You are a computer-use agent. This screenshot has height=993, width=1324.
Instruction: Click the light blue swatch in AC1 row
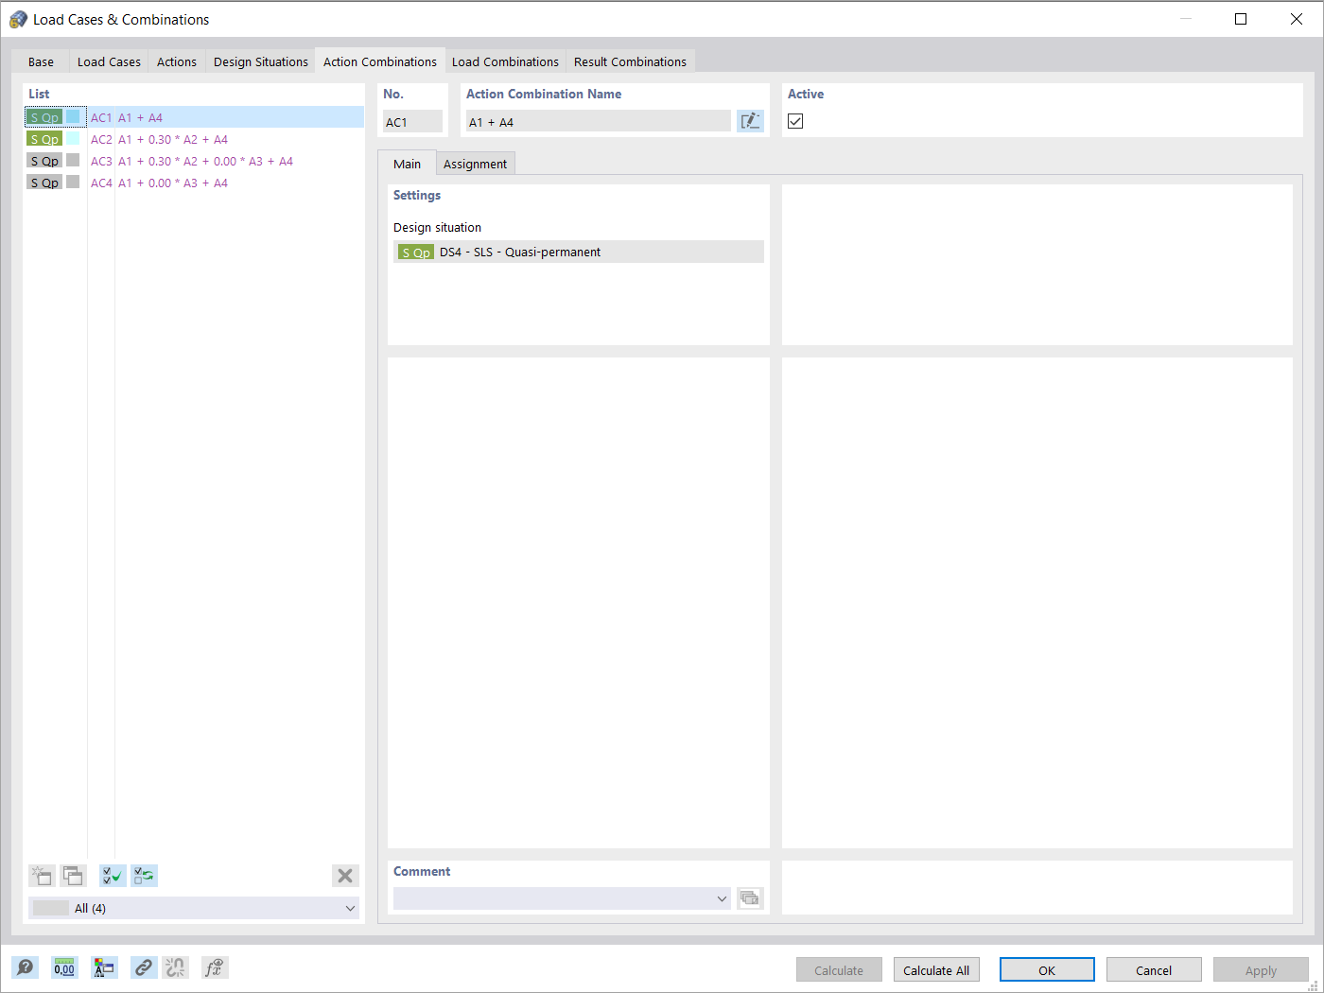73,117
